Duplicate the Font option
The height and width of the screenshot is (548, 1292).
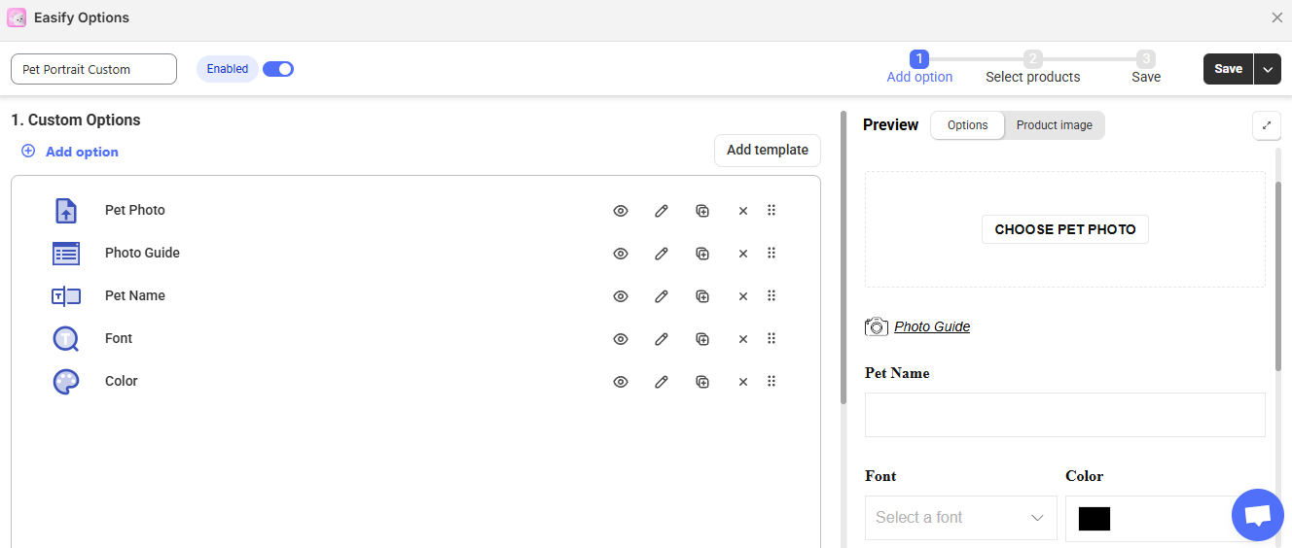(702, 339)
